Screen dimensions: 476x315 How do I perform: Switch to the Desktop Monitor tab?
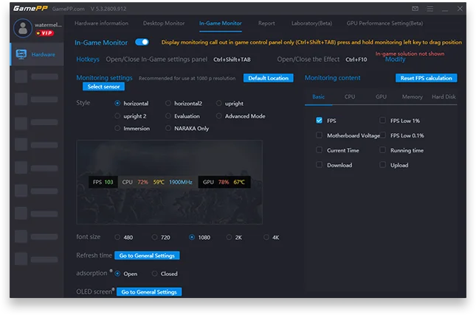pyautogui.click(x=164, y=24)
